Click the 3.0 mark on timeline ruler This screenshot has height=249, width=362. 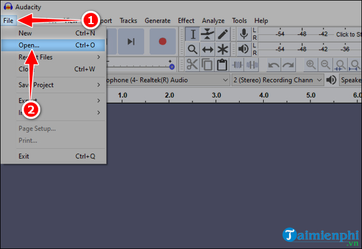point(216,95)
